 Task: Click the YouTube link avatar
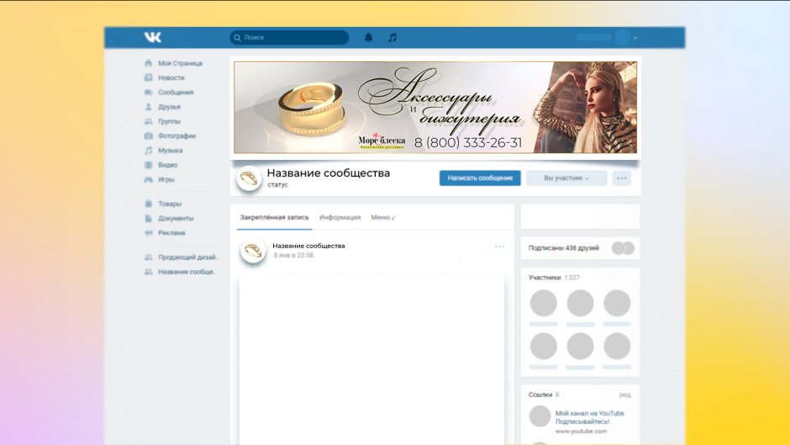(x=540, y=416)
